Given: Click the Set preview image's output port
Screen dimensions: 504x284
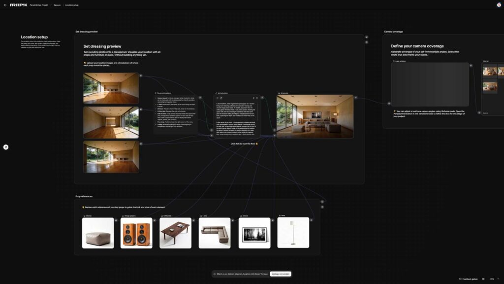Looking at the screenshot, I should click(355, 98).
